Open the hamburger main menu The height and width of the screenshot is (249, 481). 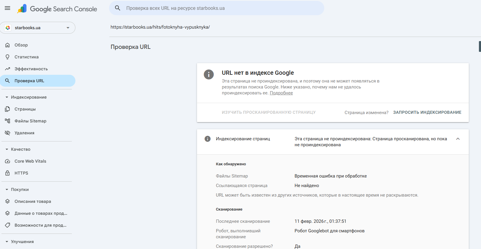click(7, 8)
